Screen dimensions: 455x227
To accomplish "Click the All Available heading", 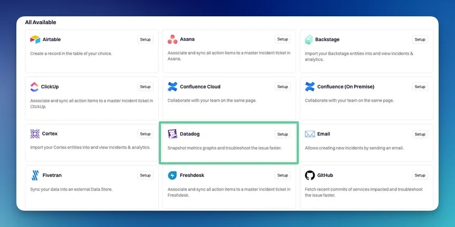I will [41, 22].
